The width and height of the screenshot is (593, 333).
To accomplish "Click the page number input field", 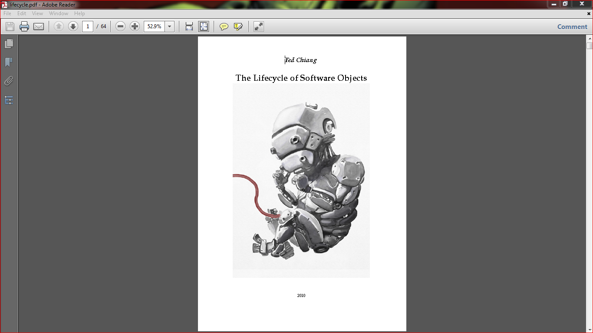I will pyautogui.click(x=87, y=26).
